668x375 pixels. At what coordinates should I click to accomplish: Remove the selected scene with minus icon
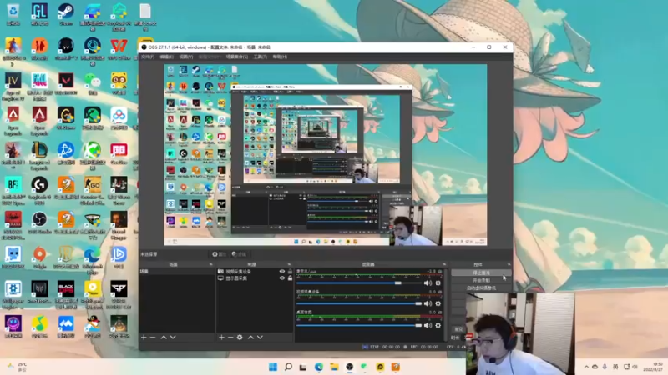pos(153,337)
